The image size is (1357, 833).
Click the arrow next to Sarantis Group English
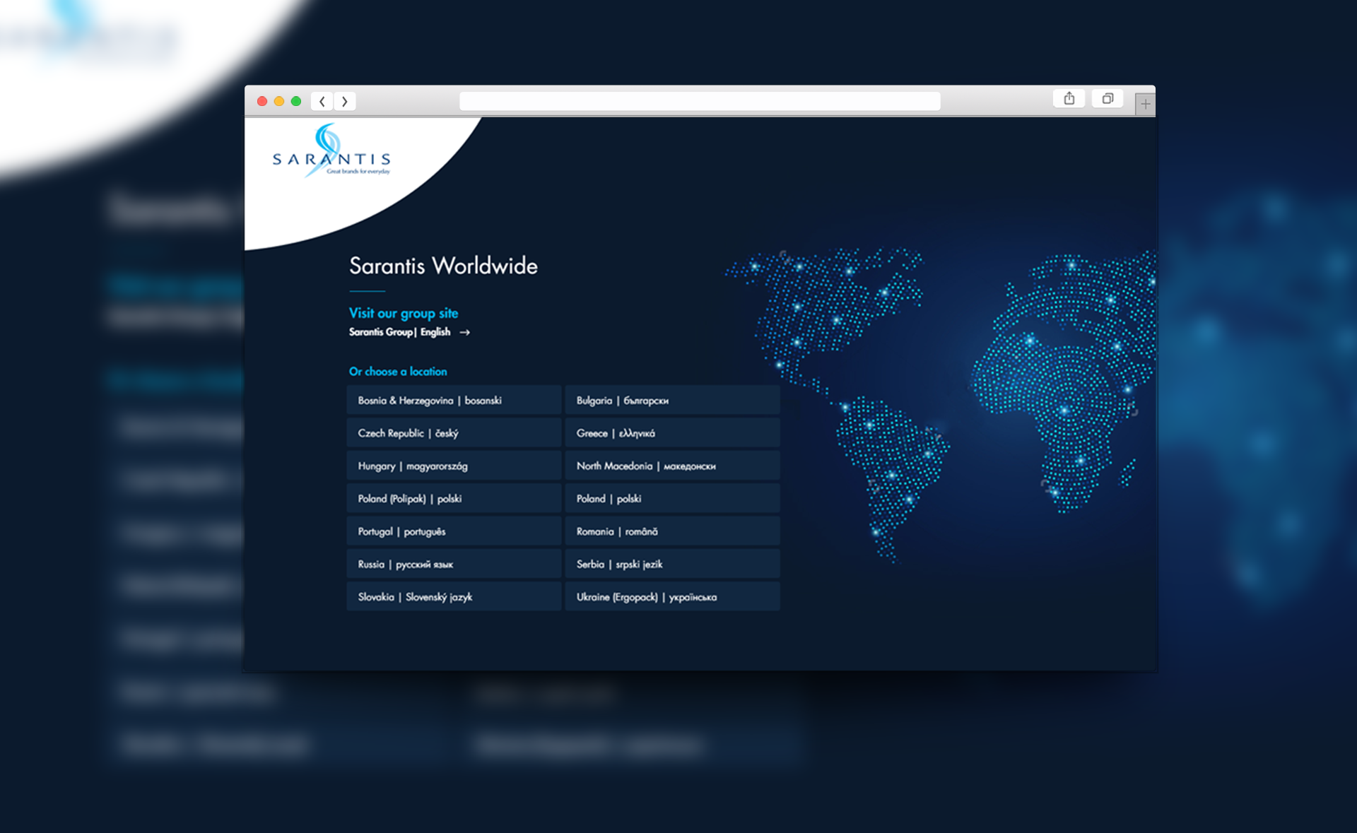click(x=464, y=332)
